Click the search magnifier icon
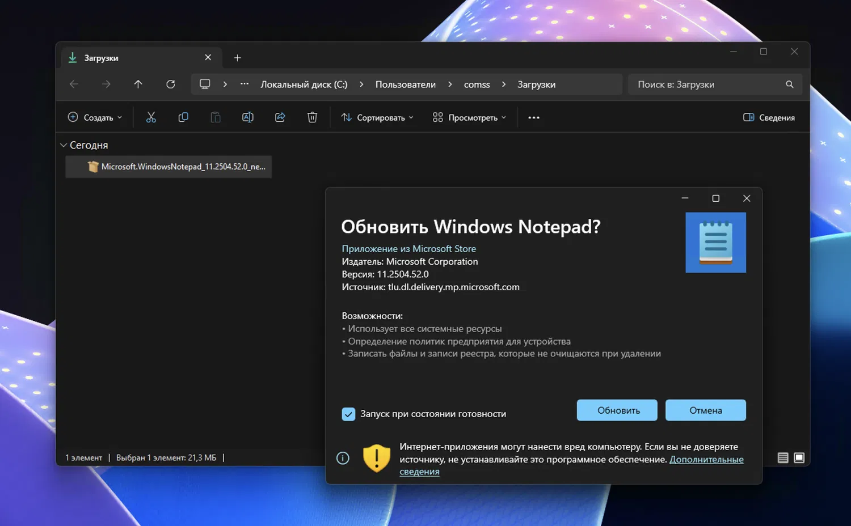The width and height of the screenshot is (851, 526). pyautogui.click(x=789, y=84)
